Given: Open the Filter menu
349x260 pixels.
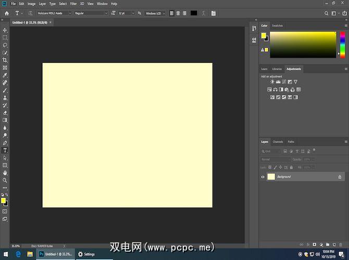Looking at the screenshot, I should coord(73,4).
